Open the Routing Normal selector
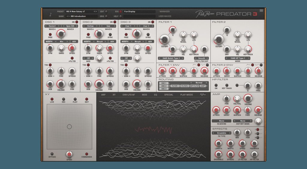Screen dimensions: 307x169 click(199, 83)
